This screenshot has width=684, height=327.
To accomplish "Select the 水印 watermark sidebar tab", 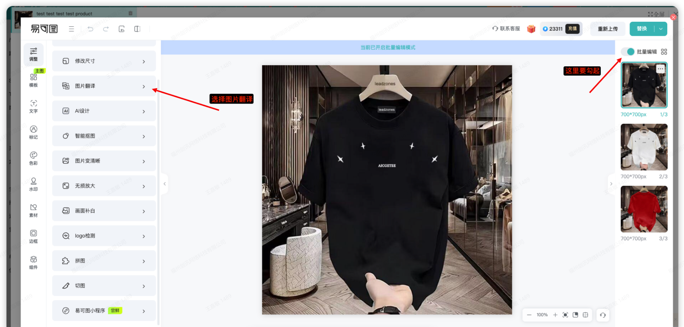I will pos(33,184).
